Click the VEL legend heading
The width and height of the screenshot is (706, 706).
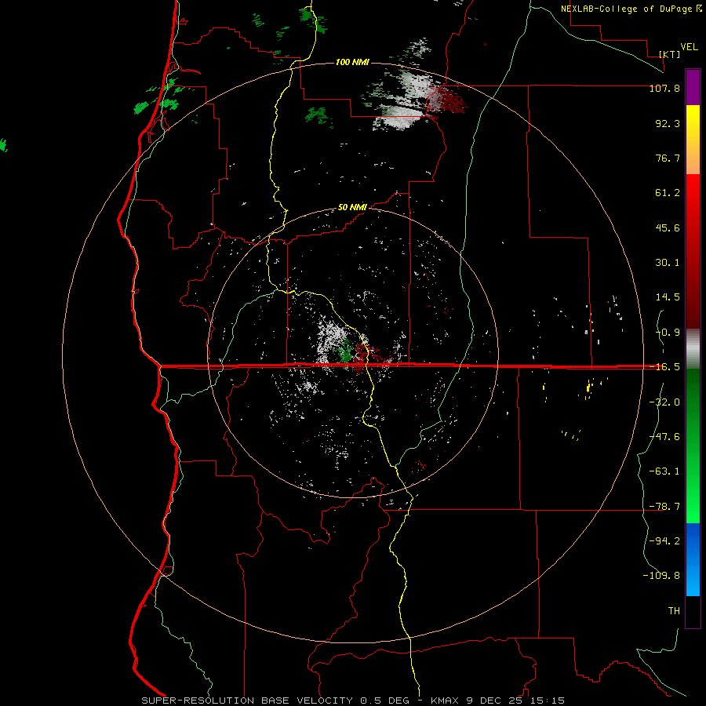click(x=689, y=47)
